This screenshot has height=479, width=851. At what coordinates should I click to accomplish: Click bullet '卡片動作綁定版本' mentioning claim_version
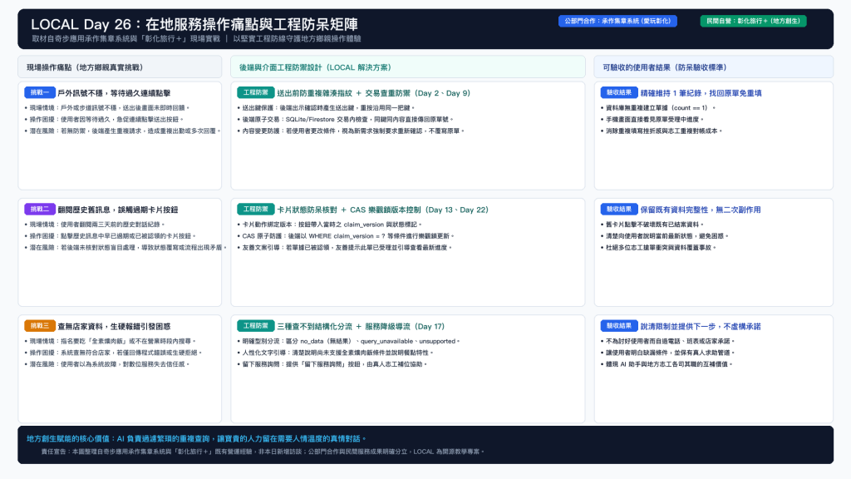(x=329, y=225)
